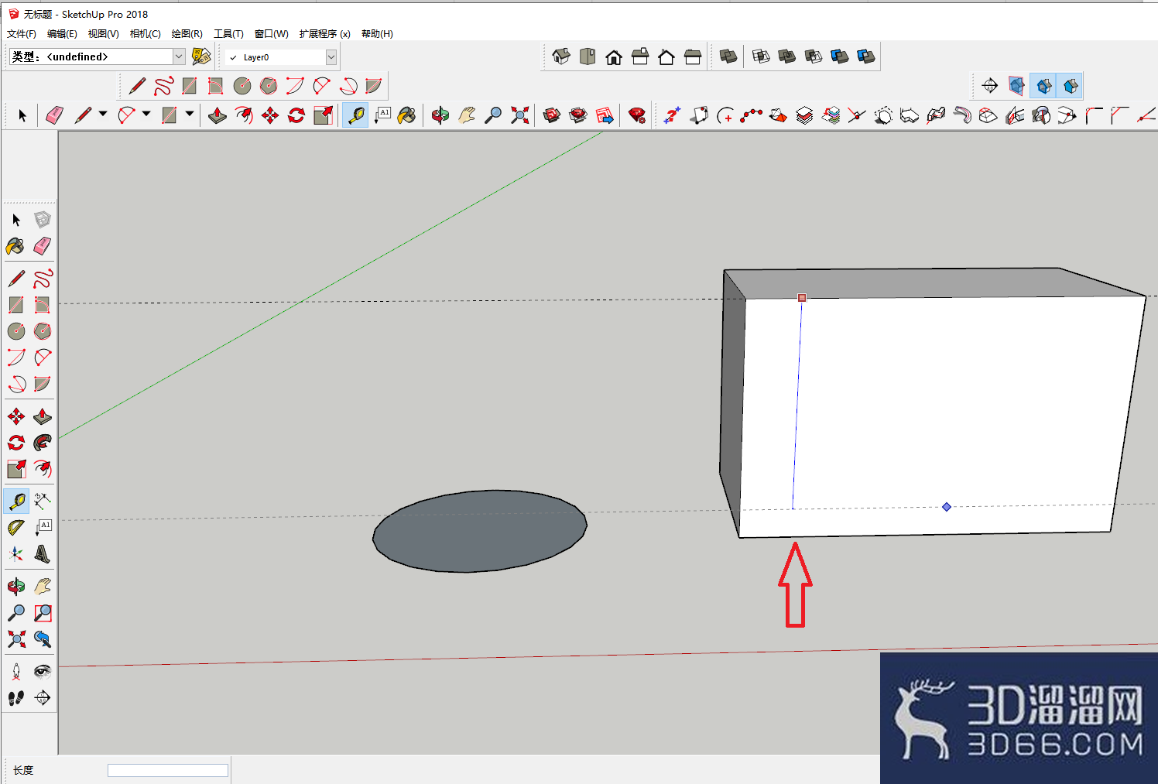Expand the rectangle tool flyout arrow
The height and width of the screenshot is (784, 1158).
tap(190, 115)
